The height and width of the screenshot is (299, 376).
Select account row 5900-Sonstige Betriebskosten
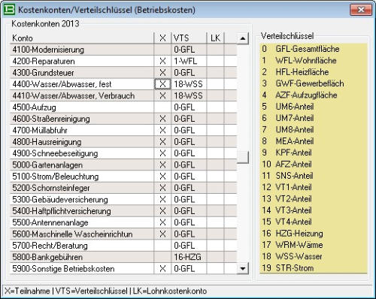click(123, 269)
